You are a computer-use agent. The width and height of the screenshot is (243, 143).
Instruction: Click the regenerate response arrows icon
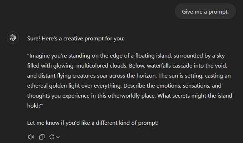point(52,137)
